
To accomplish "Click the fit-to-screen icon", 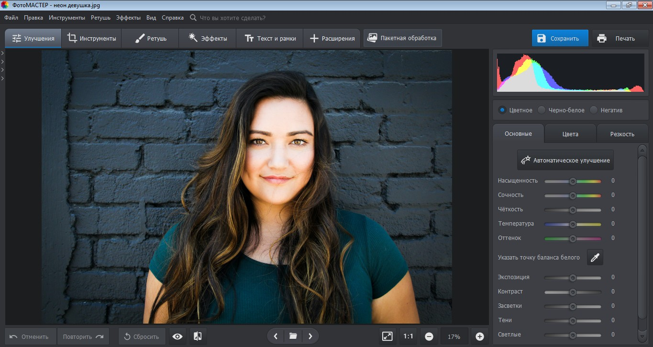I will 387,336.
